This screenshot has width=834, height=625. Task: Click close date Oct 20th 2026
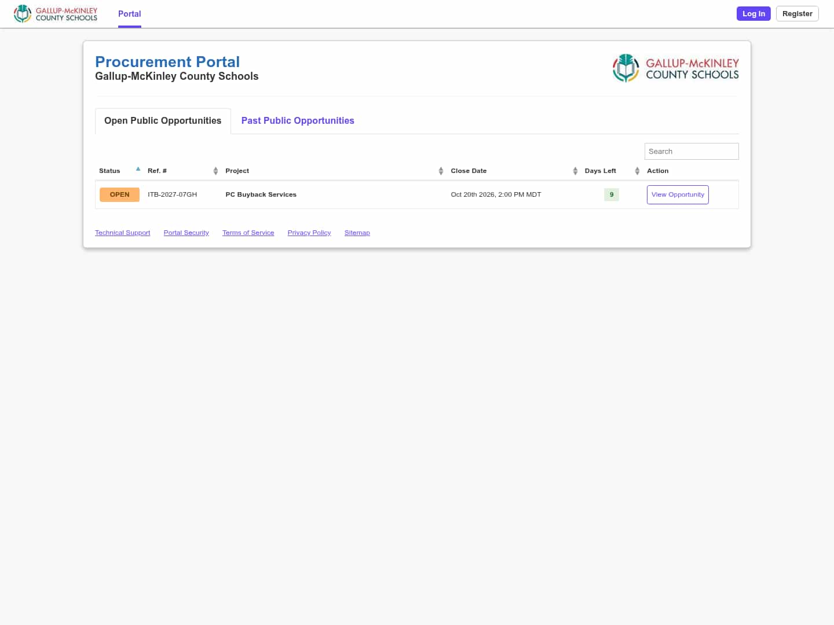[x=496, y=194]
